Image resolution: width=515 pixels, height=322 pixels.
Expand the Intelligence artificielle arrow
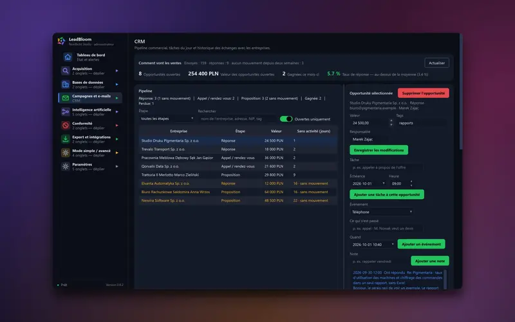[x=117, y=111]
